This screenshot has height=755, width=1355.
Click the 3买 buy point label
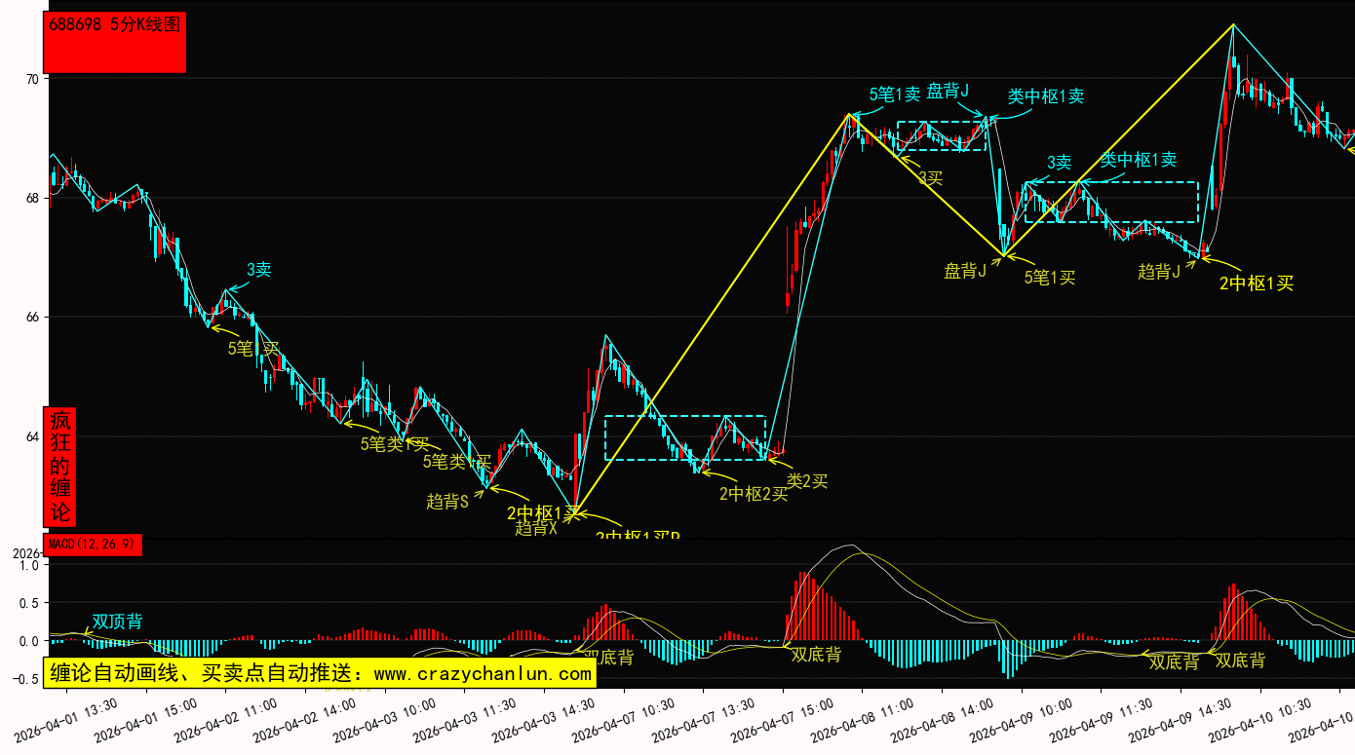pyautogui.click(x=930, y=178)
